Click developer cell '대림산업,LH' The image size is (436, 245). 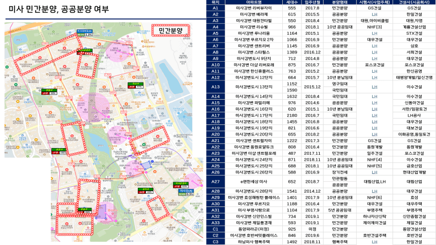[374, 182]
